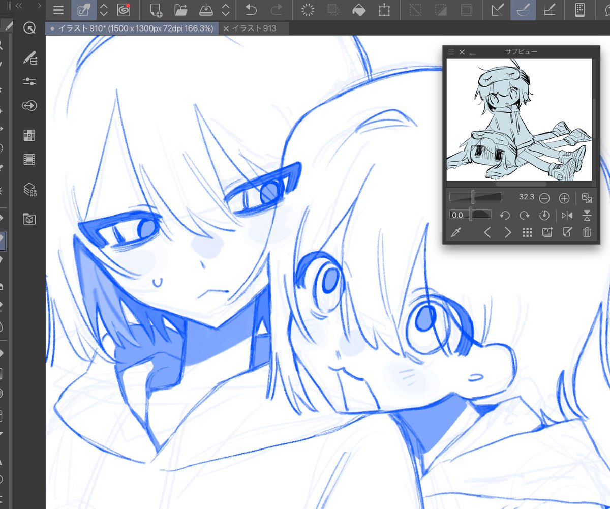Open the Color Set grid palette icon
Screen dimensions: 610x509
[x=30, y=135]
